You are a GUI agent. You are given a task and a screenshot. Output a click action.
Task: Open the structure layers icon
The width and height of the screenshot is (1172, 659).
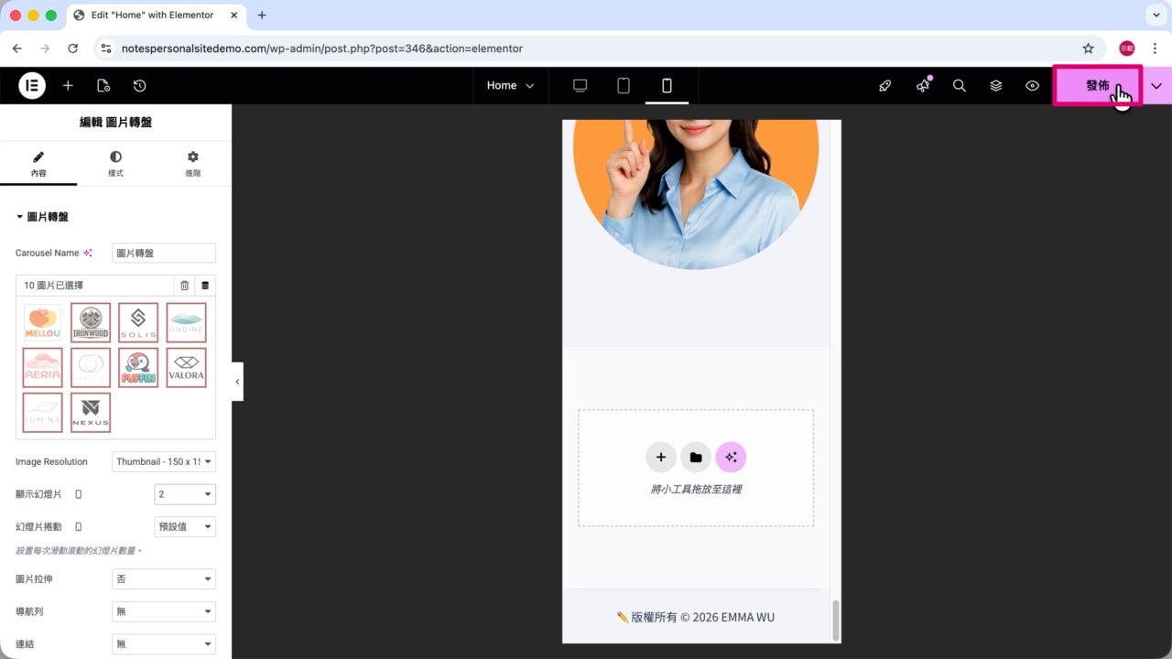(996, 85)
